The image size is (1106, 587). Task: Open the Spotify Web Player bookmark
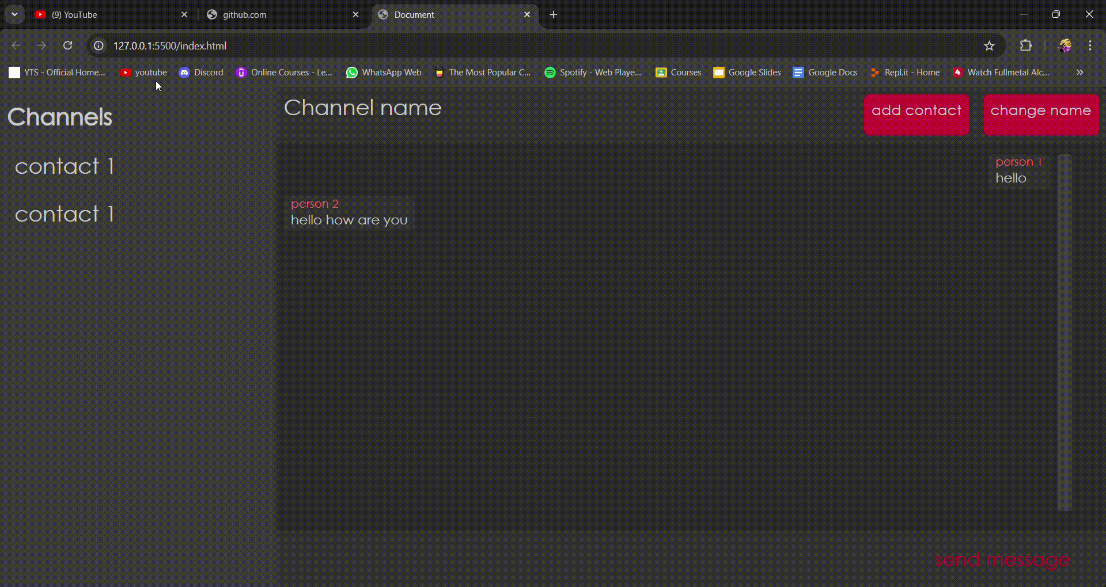593,73
